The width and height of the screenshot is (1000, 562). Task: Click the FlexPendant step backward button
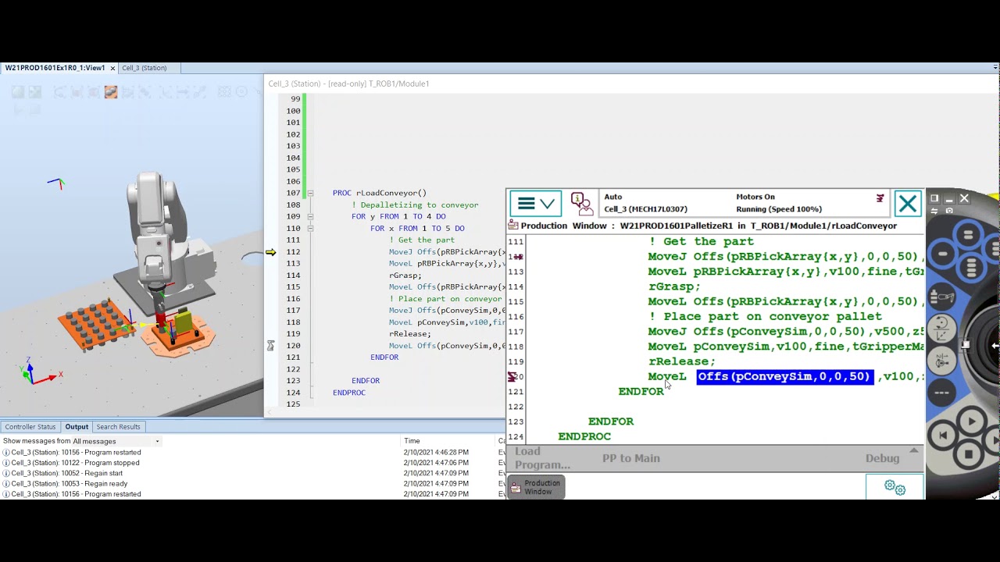(x=943, y=436)
